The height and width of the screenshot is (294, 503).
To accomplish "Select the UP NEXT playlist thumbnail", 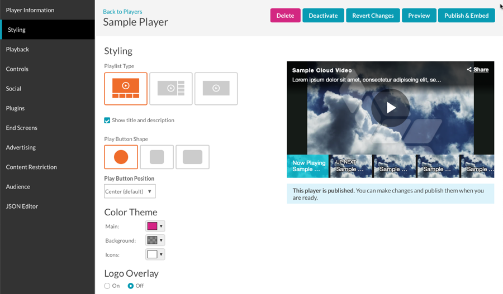I will click(x=351, y=166).
